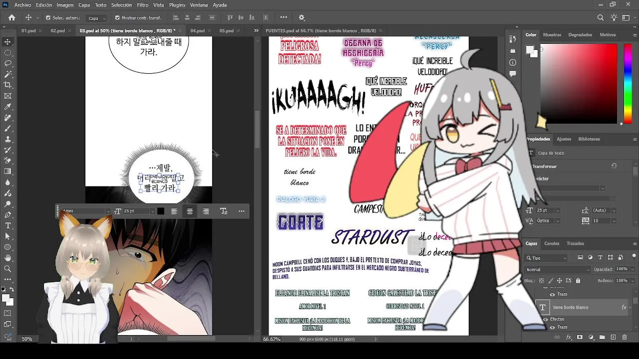
Task: Right-align text in floating text bar
Action: click(206, 211)
